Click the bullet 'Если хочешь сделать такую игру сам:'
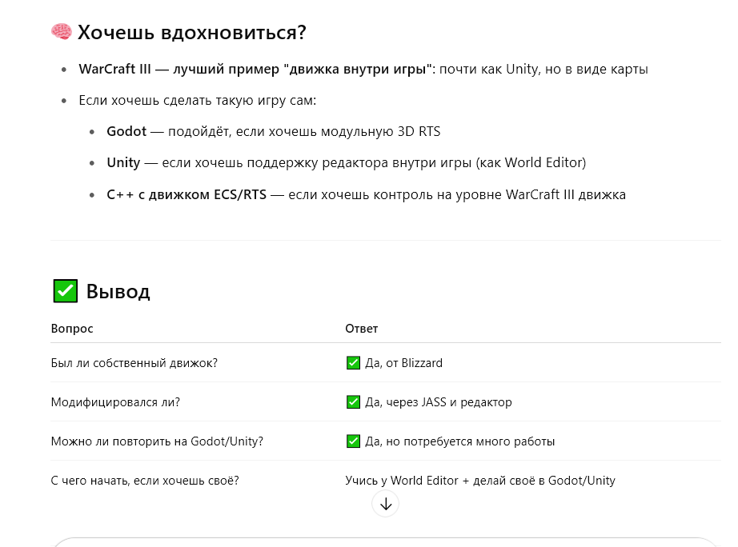Image resolution: width=738 pixels, height=547 pixels. click(197, 100)
